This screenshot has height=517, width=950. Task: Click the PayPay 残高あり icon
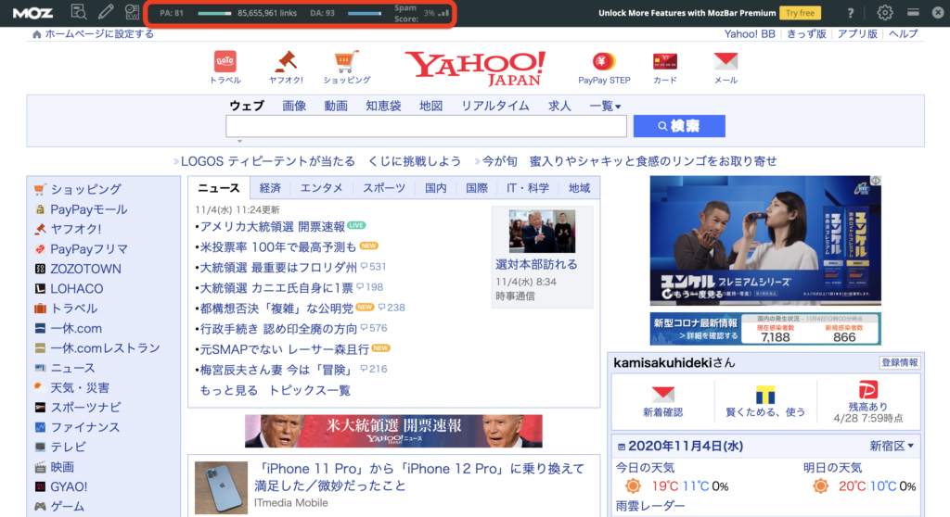(867, 390)
